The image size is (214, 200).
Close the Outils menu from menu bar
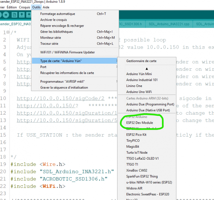click(x=36, y=7)
